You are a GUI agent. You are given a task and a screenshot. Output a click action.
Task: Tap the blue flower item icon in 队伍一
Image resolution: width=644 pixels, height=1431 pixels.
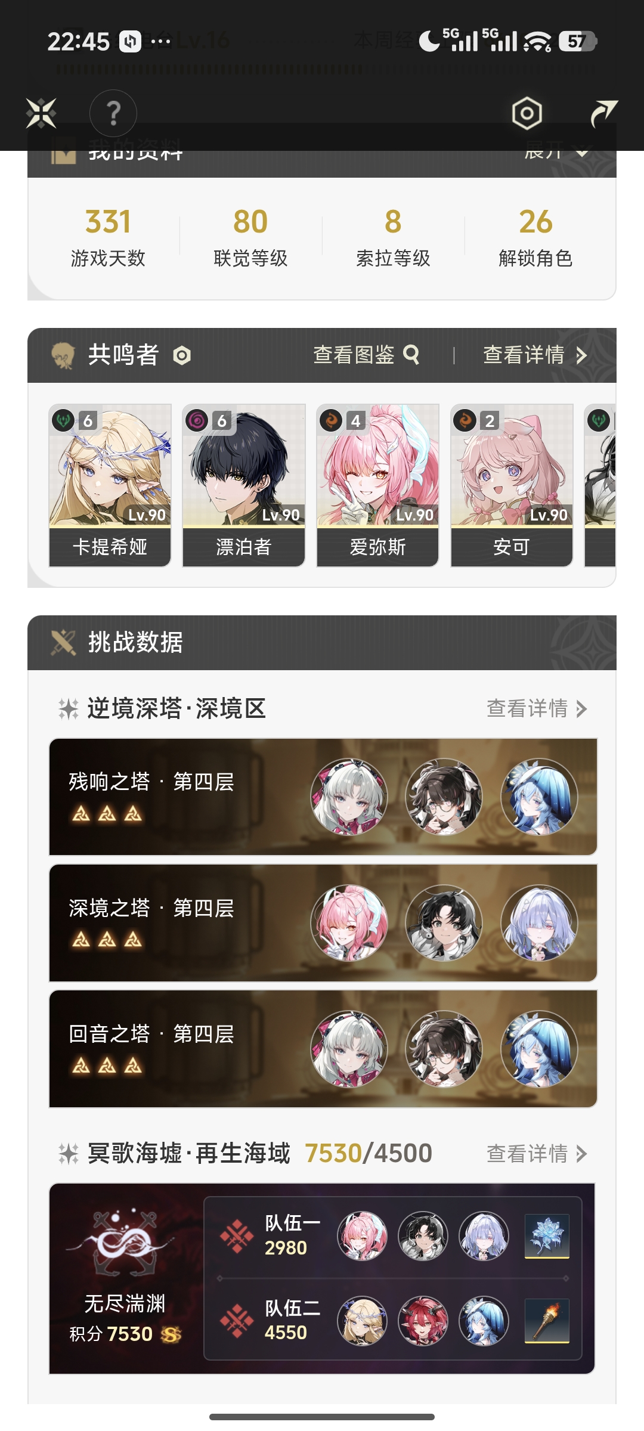point(547,1236)
